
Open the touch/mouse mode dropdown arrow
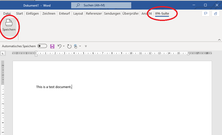(x=80, y=46)
